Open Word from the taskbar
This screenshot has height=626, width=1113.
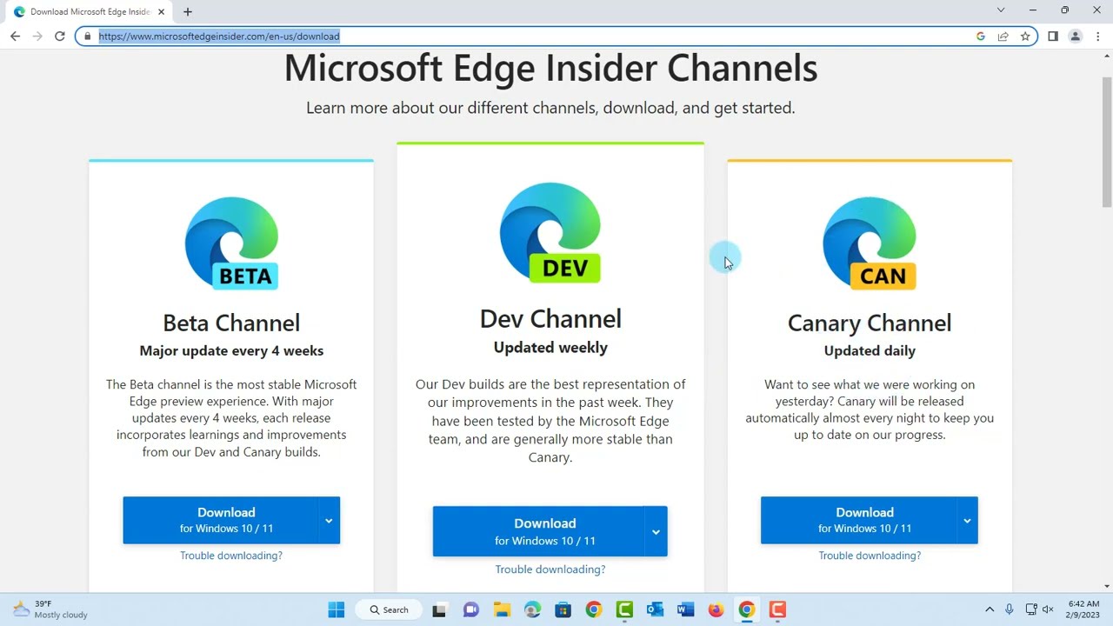[685, 609]
